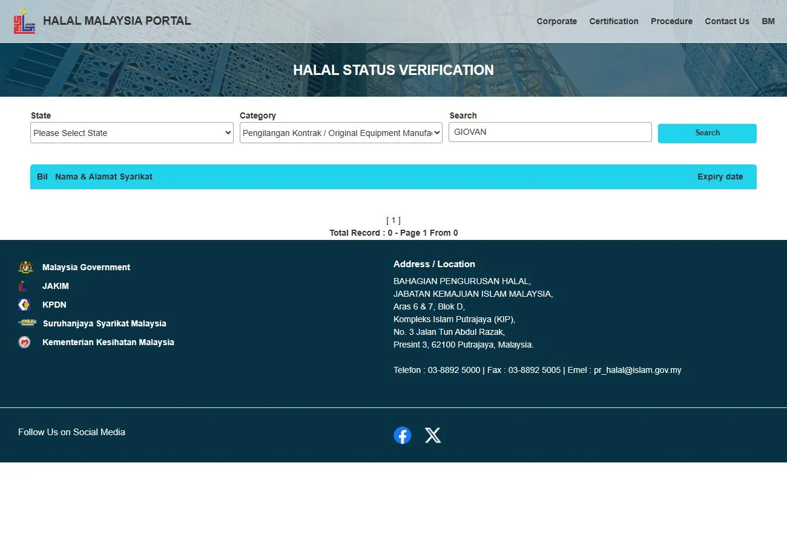Open the KPDN footer link
The height and width of the screenshot is (544, 787).
(54, 305)
